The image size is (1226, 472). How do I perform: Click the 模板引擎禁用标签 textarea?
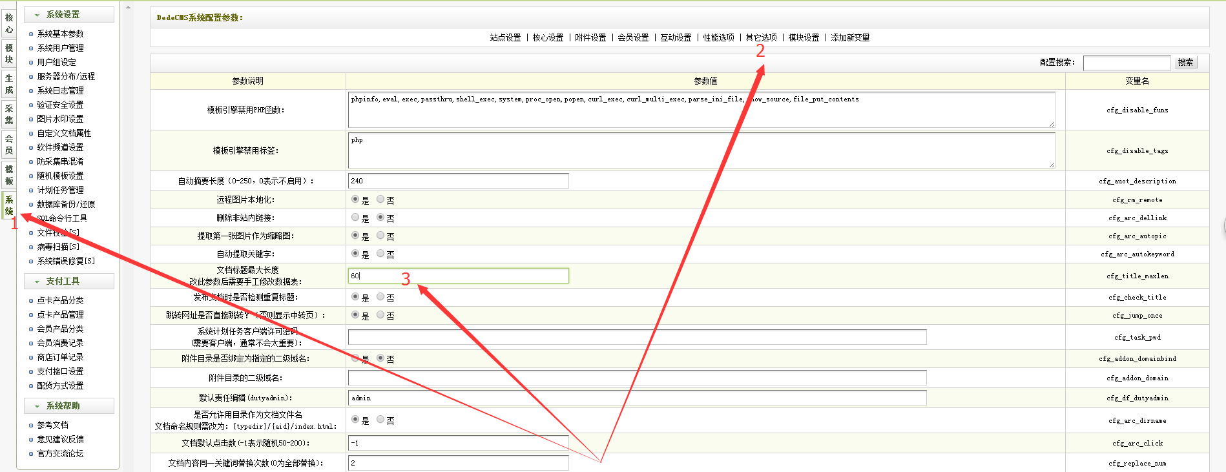point(701,150)
